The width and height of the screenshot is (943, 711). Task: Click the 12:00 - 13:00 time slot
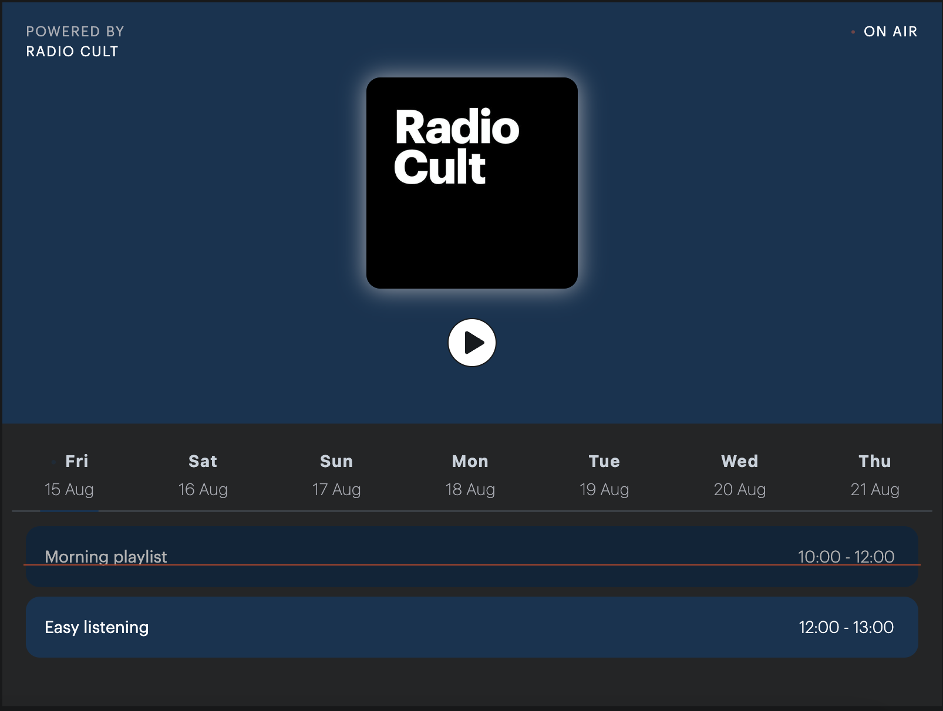[846, 627]
